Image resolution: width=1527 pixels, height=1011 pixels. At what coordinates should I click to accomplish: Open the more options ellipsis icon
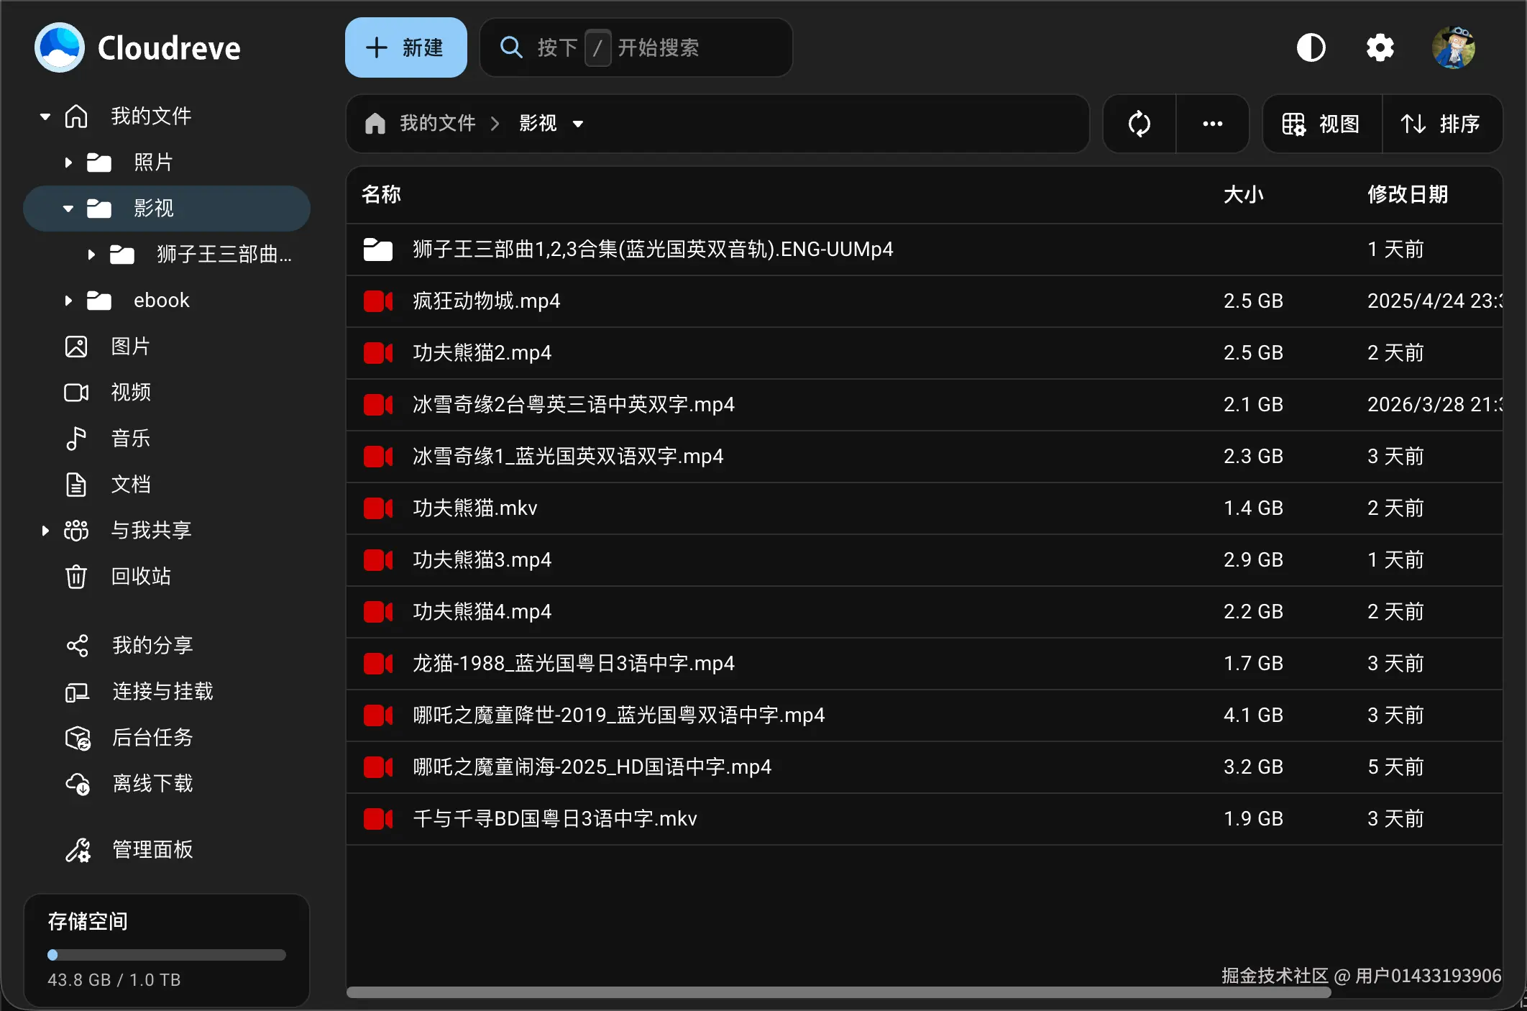pyautogui.click(x=1213, y=124)
